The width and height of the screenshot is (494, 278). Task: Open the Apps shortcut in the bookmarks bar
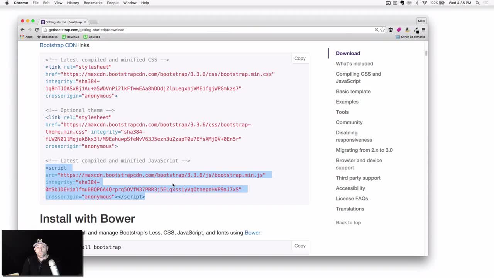click(26, 37)
